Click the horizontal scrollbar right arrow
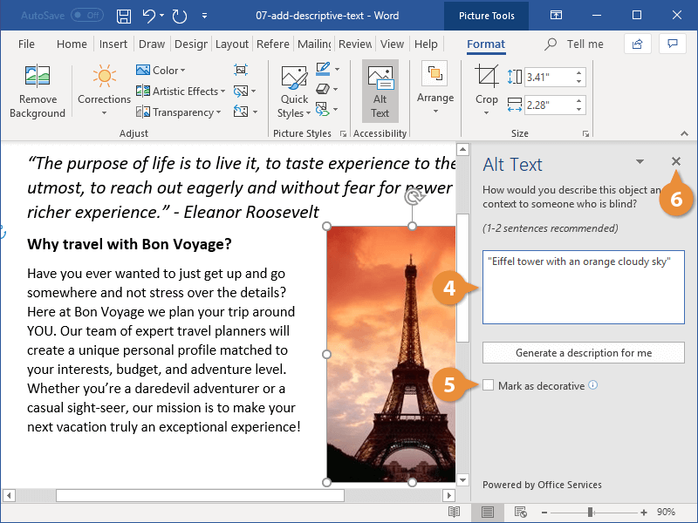The height and width of the screenshot is (523, 698). click(448, 495)
